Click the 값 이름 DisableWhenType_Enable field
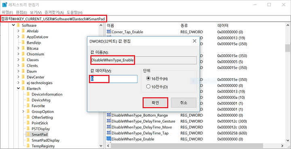The width and height of the screenshot is (291, 149). tap(143, 60)
